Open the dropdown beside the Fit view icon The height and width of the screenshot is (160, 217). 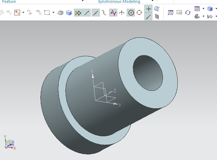click(203, 8)
